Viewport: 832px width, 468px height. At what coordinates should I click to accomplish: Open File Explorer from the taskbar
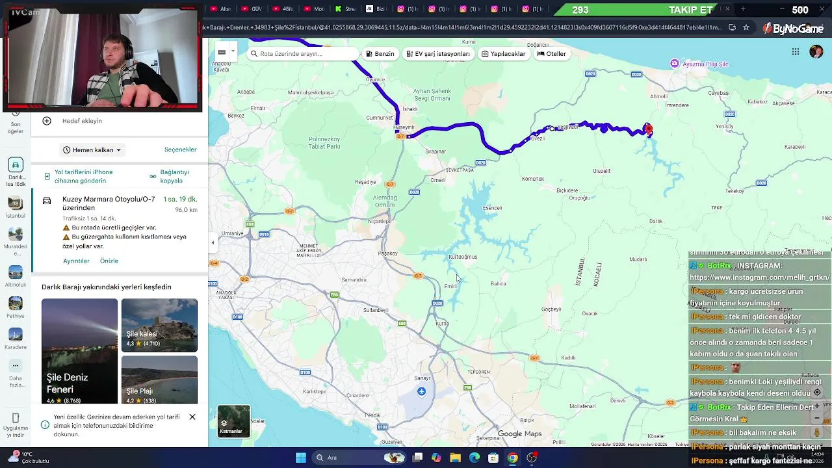point(455,458)
